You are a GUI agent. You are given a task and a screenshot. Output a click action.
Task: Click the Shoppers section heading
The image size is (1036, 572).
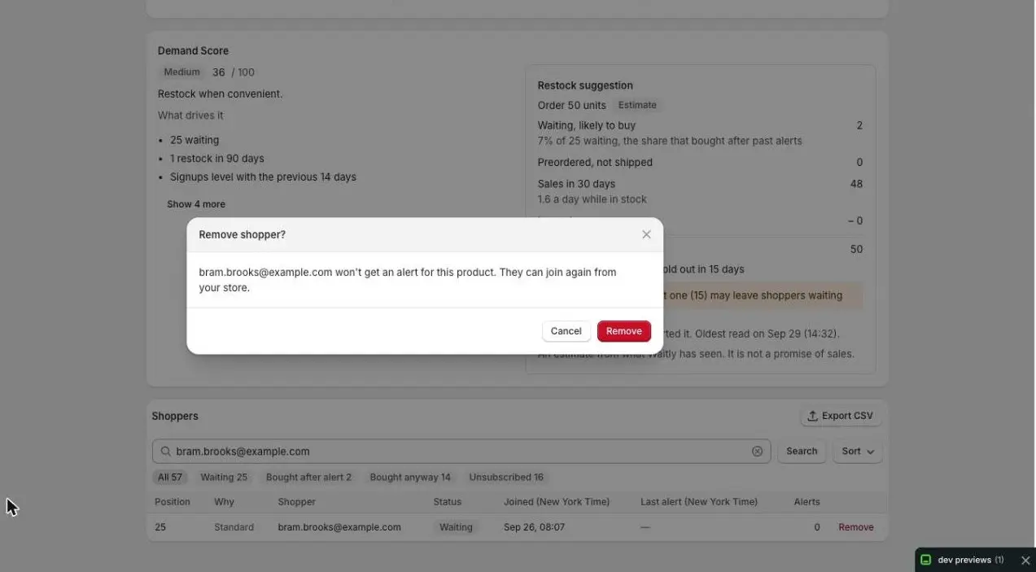[x=175, y=416]
